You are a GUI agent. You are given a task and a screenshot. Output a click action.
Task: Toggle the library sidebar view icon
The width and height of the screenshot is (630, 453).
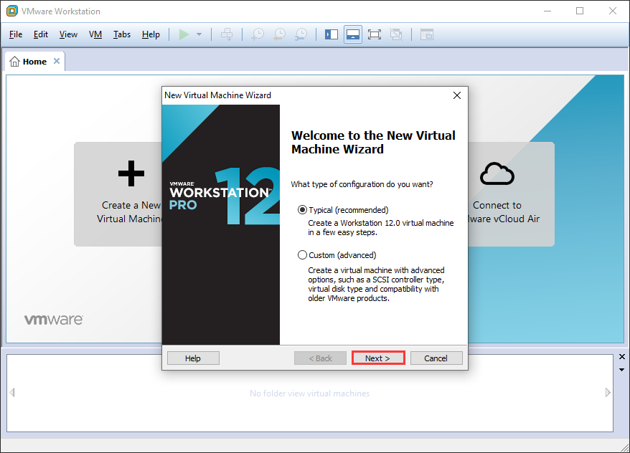pos(332,34)
